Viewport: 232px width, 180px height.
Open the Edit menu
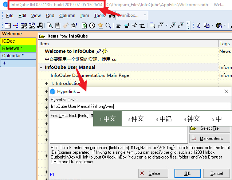point(22,16)
